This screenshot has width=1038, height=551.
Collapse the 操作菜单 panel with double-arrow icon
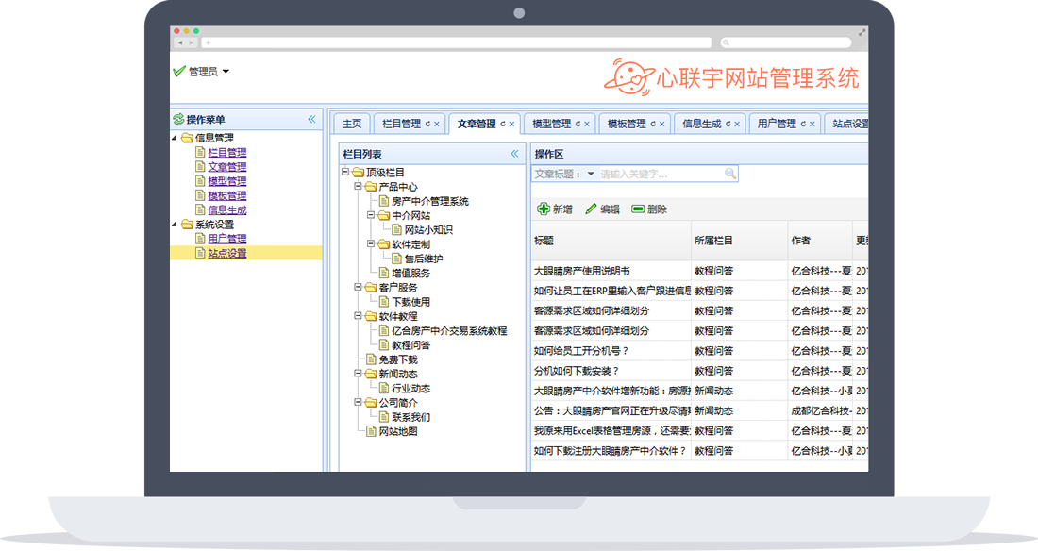tap(311, 119)
